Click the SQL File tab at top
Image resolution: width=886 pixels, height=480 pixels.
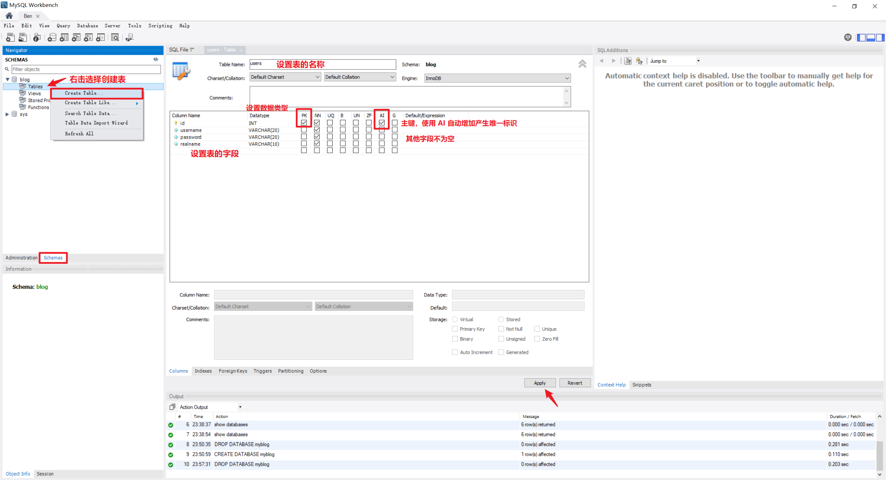[182, 50]
